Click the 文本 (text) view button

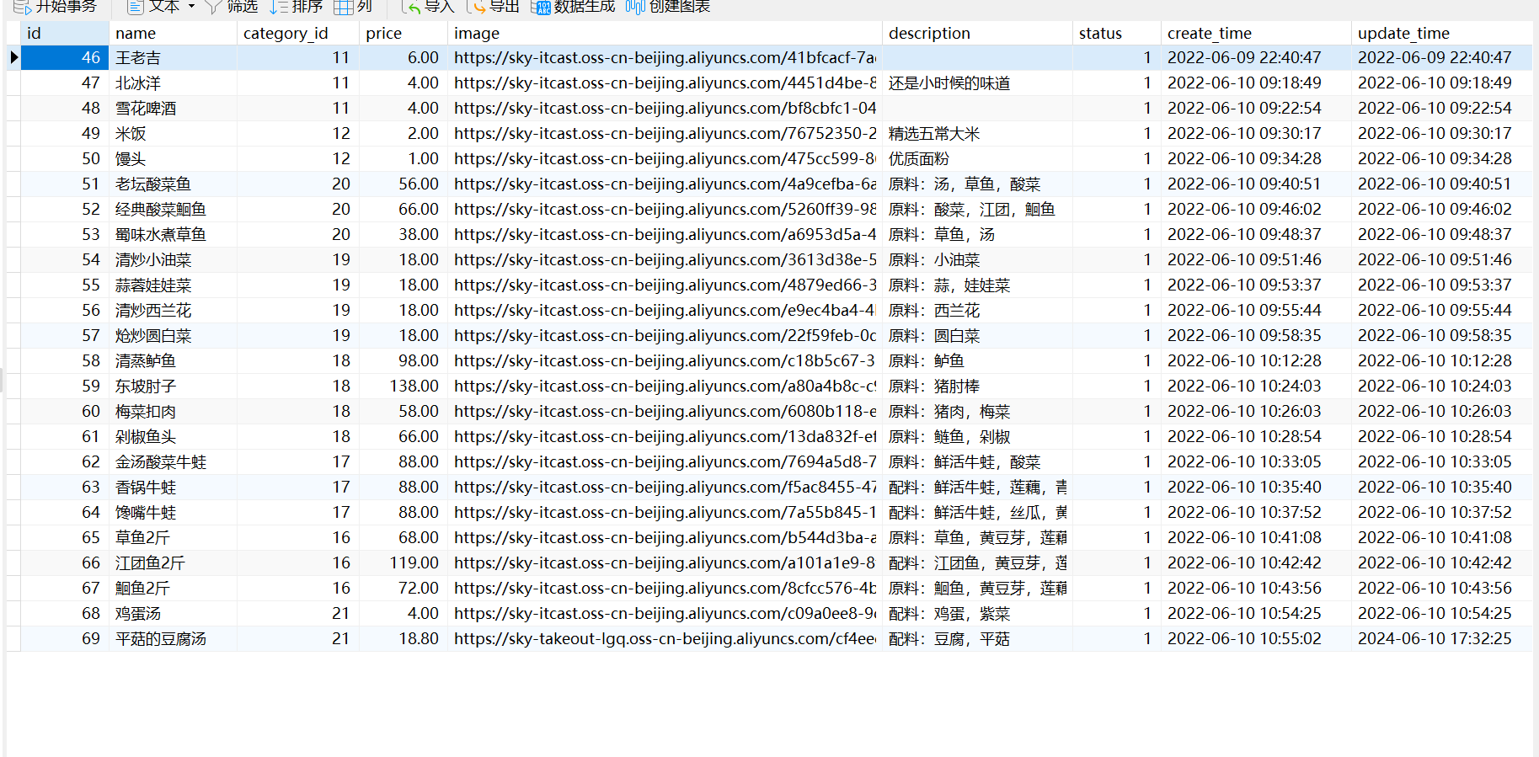tap(153, 7)
